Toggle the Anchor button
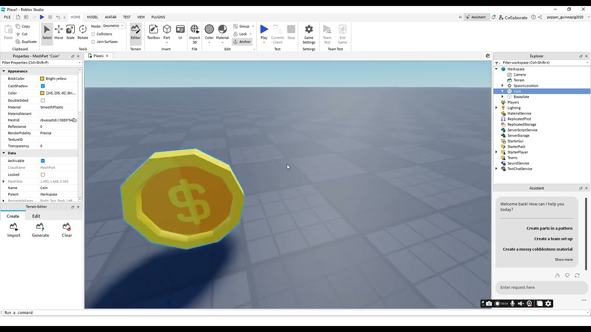Viewport: 591px width, 332px height. pyautogui.click(x=242, y=41)
